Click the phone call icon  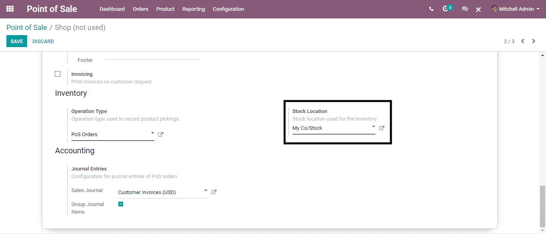(x=431, y=9)
